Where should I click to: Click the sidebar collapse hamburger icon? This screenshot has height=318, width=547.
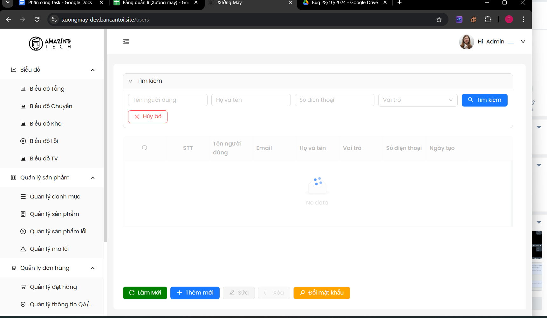126,42
